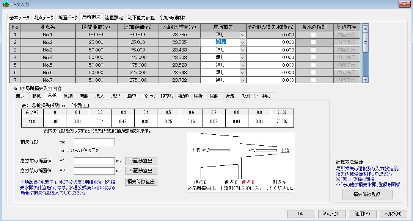
Task: Click the キャンセル button
Action: (331, 214)
